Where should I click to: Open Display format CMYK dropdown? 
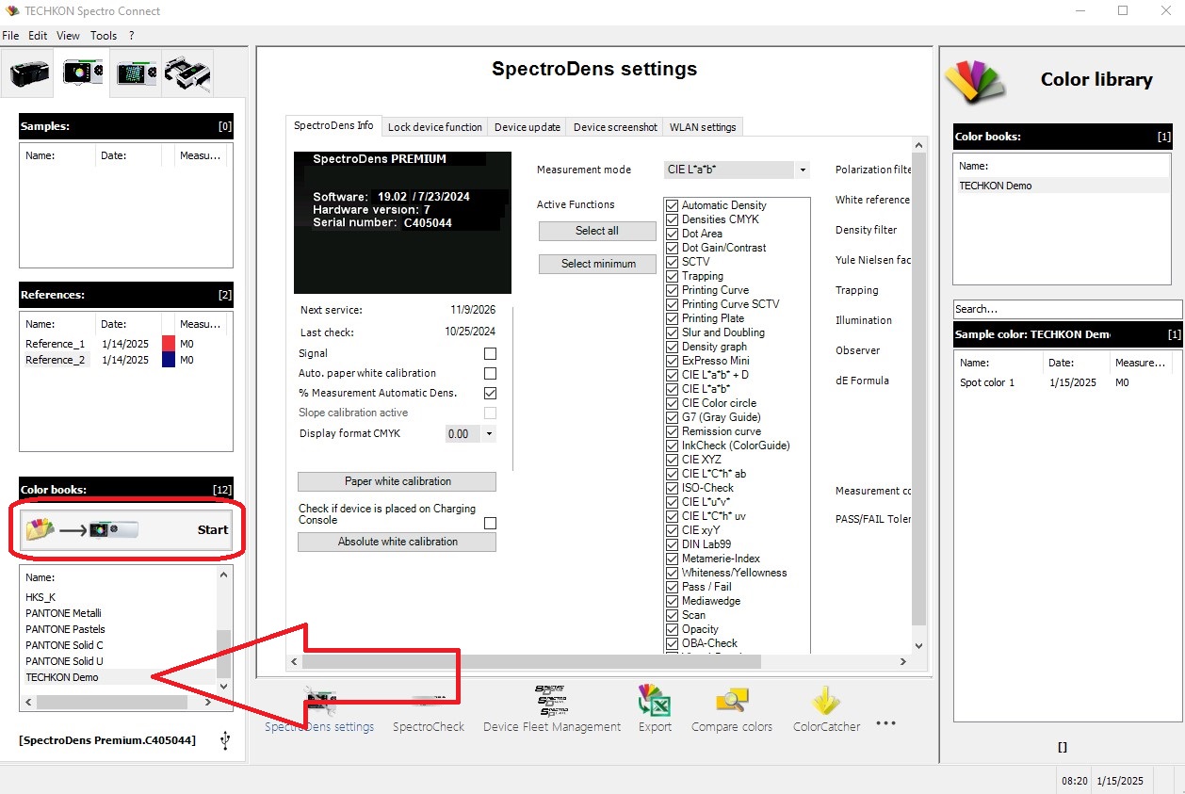[x=489, y=434]
